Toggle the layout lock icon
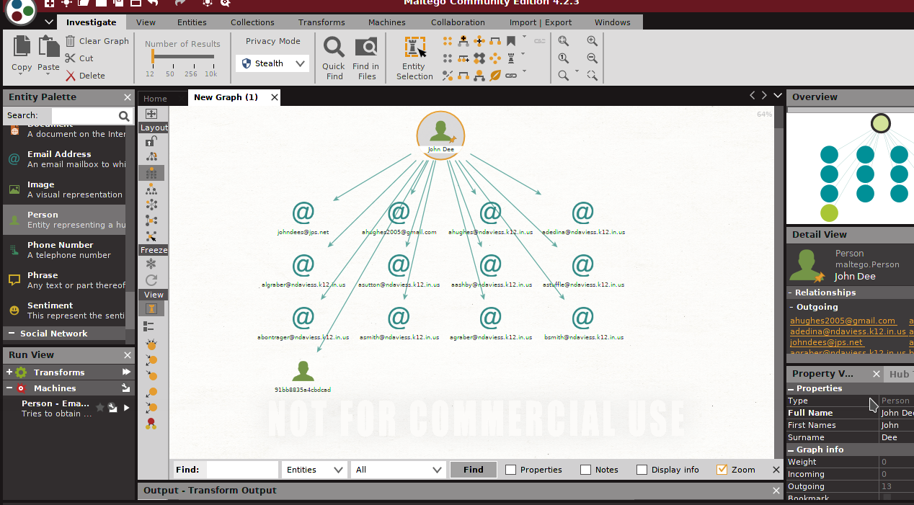The height and width of the screenshot is (505, 914). pos(151,141)
